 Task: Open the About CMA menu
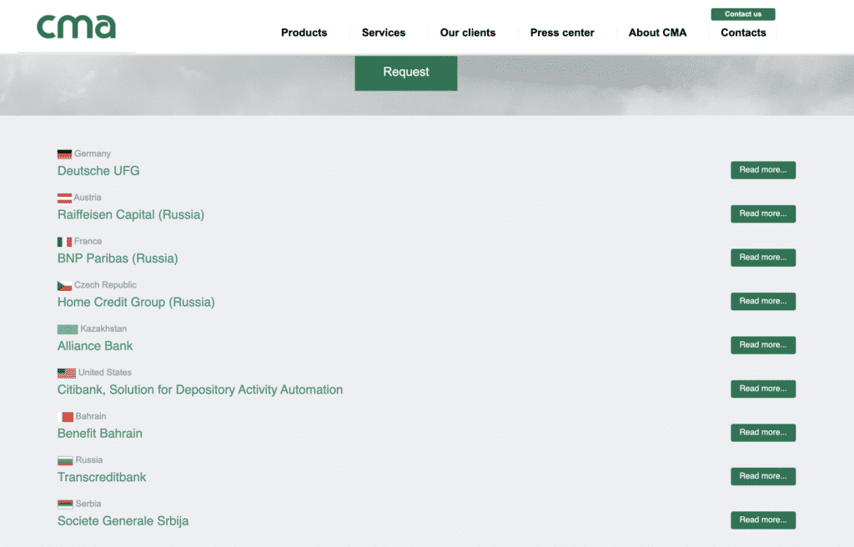(657, 33)
